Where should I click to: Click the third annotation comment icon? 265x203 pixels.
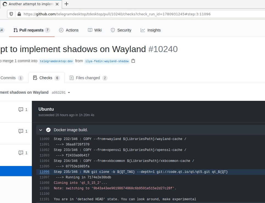(x=21, y=153)
